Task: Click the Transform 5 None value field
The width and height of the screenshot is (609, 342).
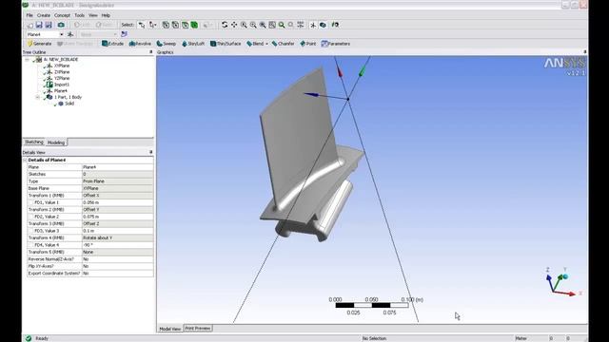Action: pyautogui.click(x=118, y=252)
